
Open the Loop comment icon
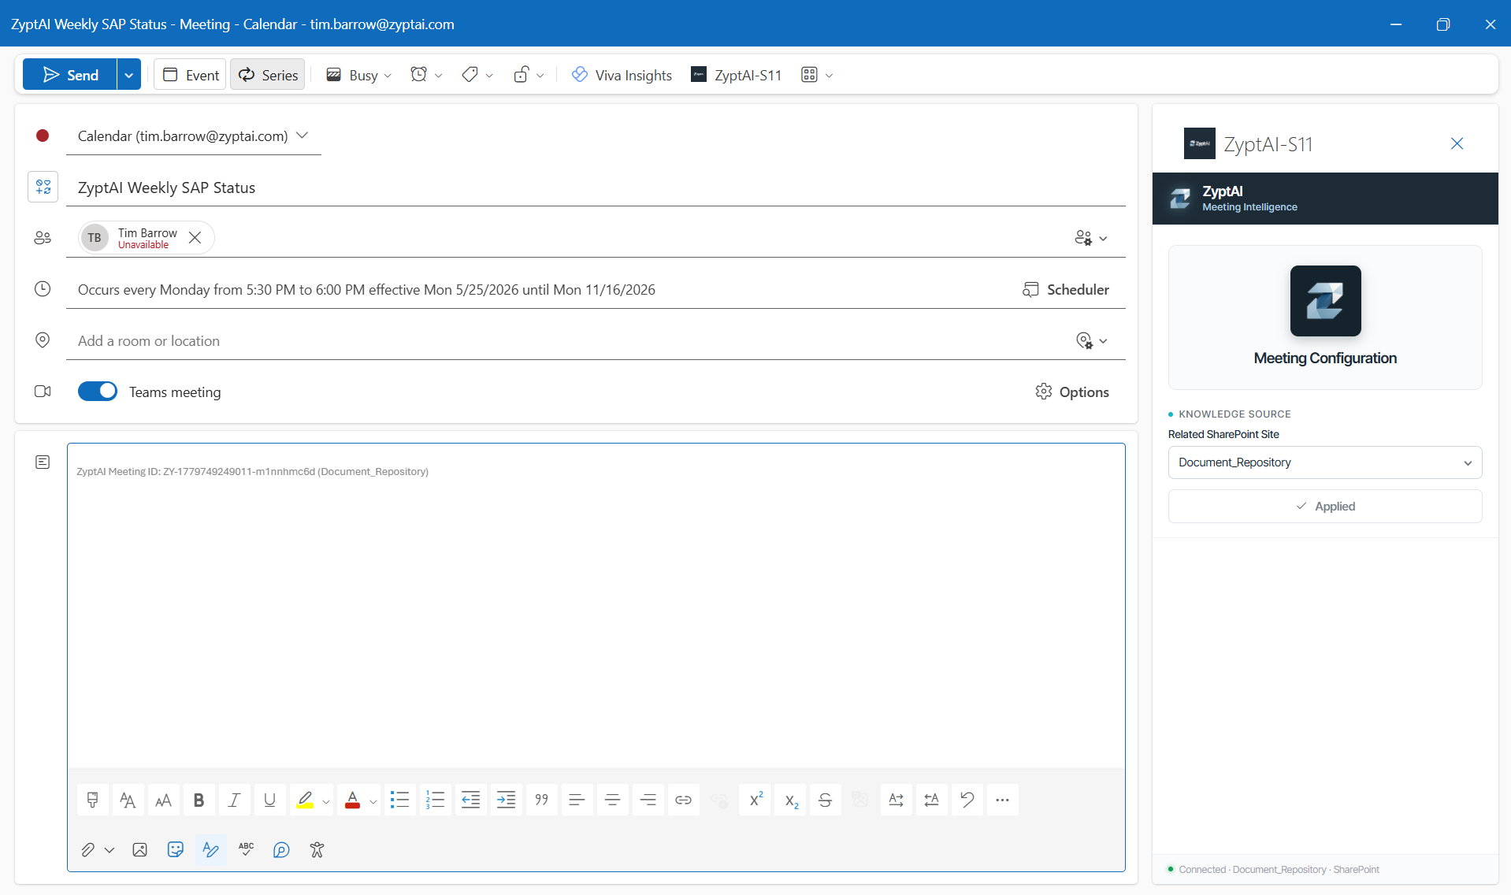click(x=282, y=850)
